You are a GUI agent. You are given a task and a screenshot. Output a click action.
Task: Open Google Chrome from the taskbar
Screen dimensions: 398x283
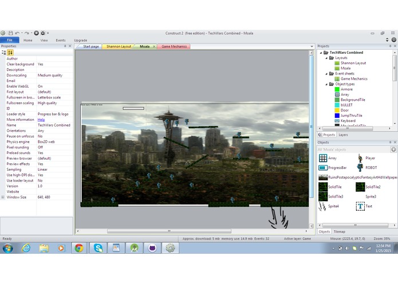[79, 247]
